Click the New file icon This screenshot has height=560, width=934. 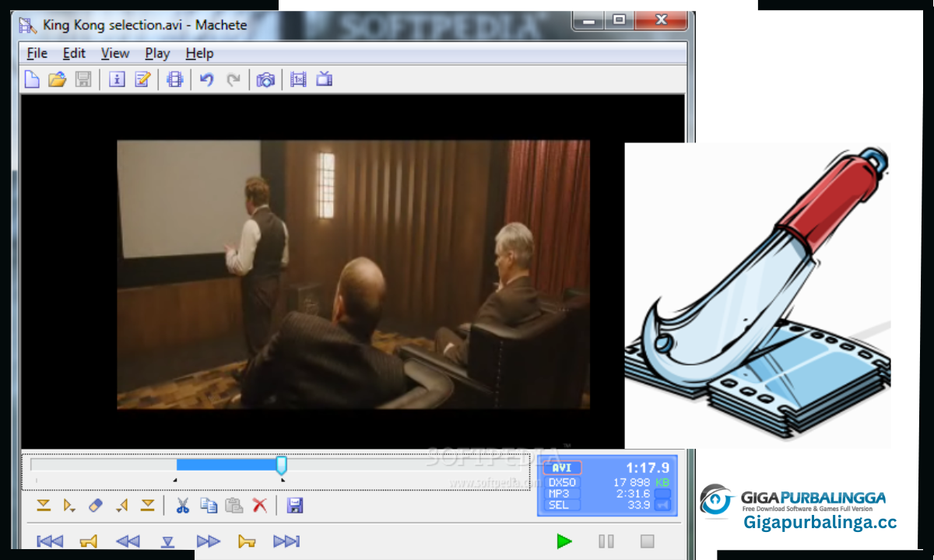click(32, 79)
